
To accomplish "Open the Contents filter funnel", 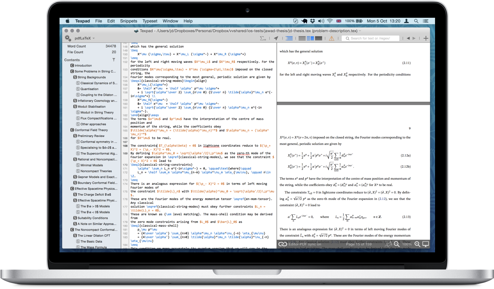I will [114, 60].
